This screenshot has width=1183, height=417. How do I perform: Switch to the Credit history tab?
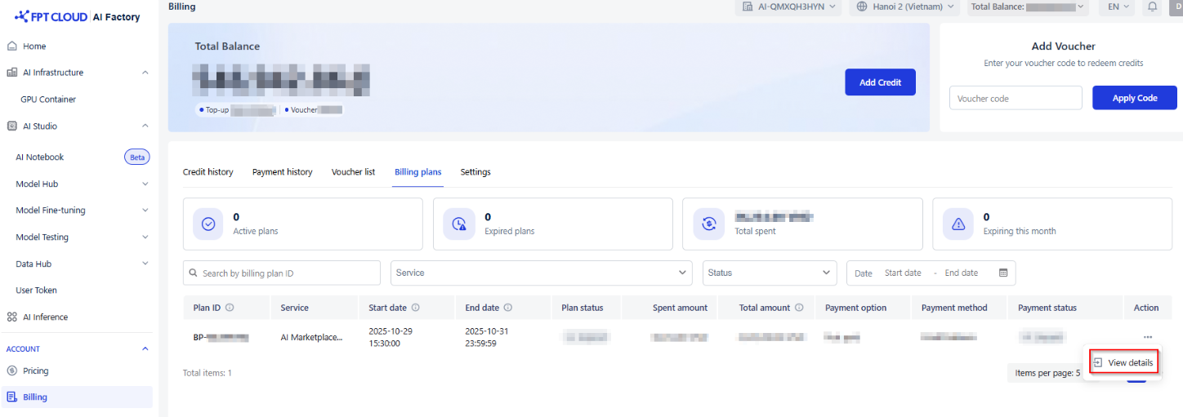click(208, 172)
